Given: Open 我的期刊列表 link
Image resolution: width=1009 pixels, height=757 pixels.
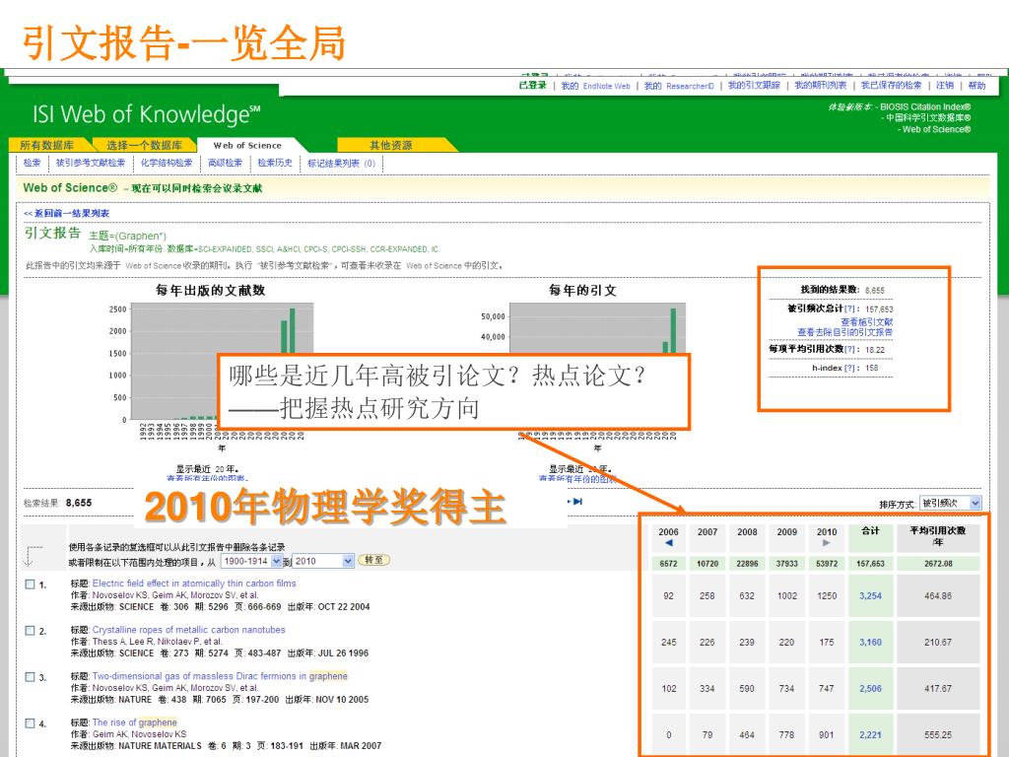Looking at the screenshot, I should tap(821, 85).
